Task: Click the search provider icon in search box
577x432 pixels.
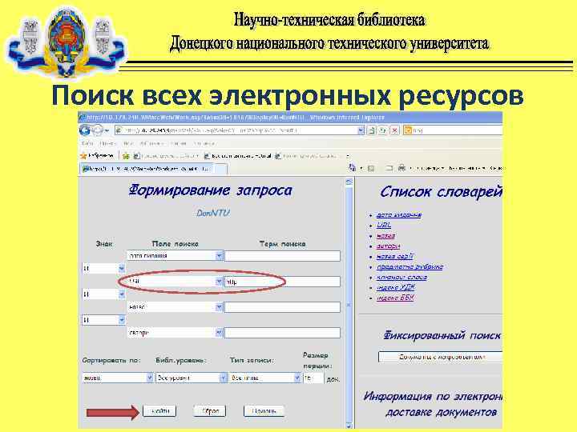Action: click(x=407, y=130)
